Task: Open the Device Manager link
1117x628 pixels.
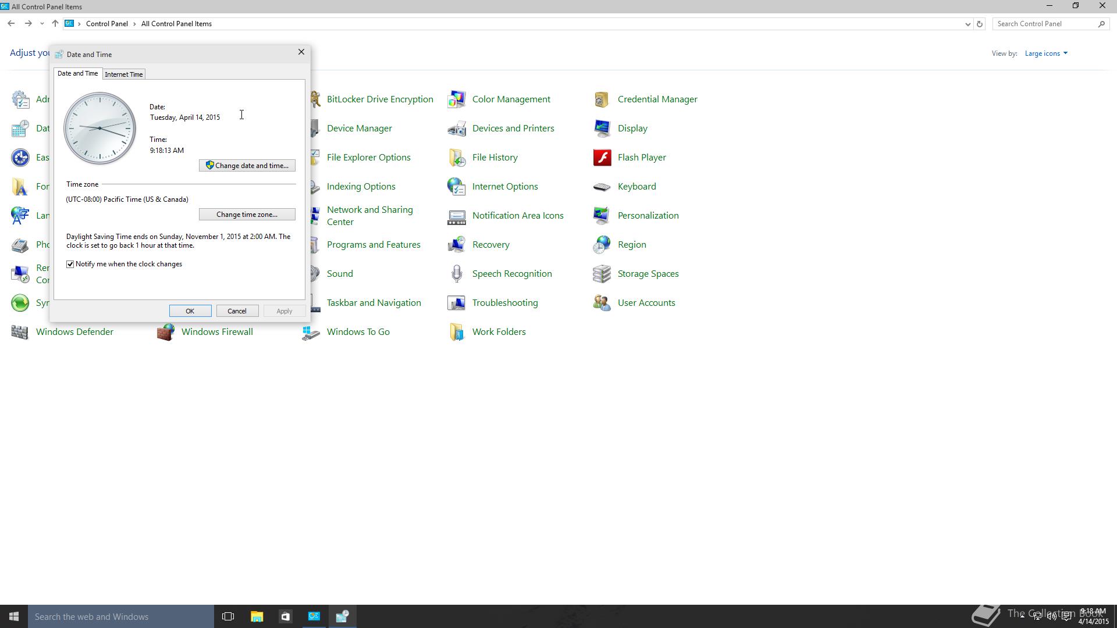Action: (x=360, y=129)
